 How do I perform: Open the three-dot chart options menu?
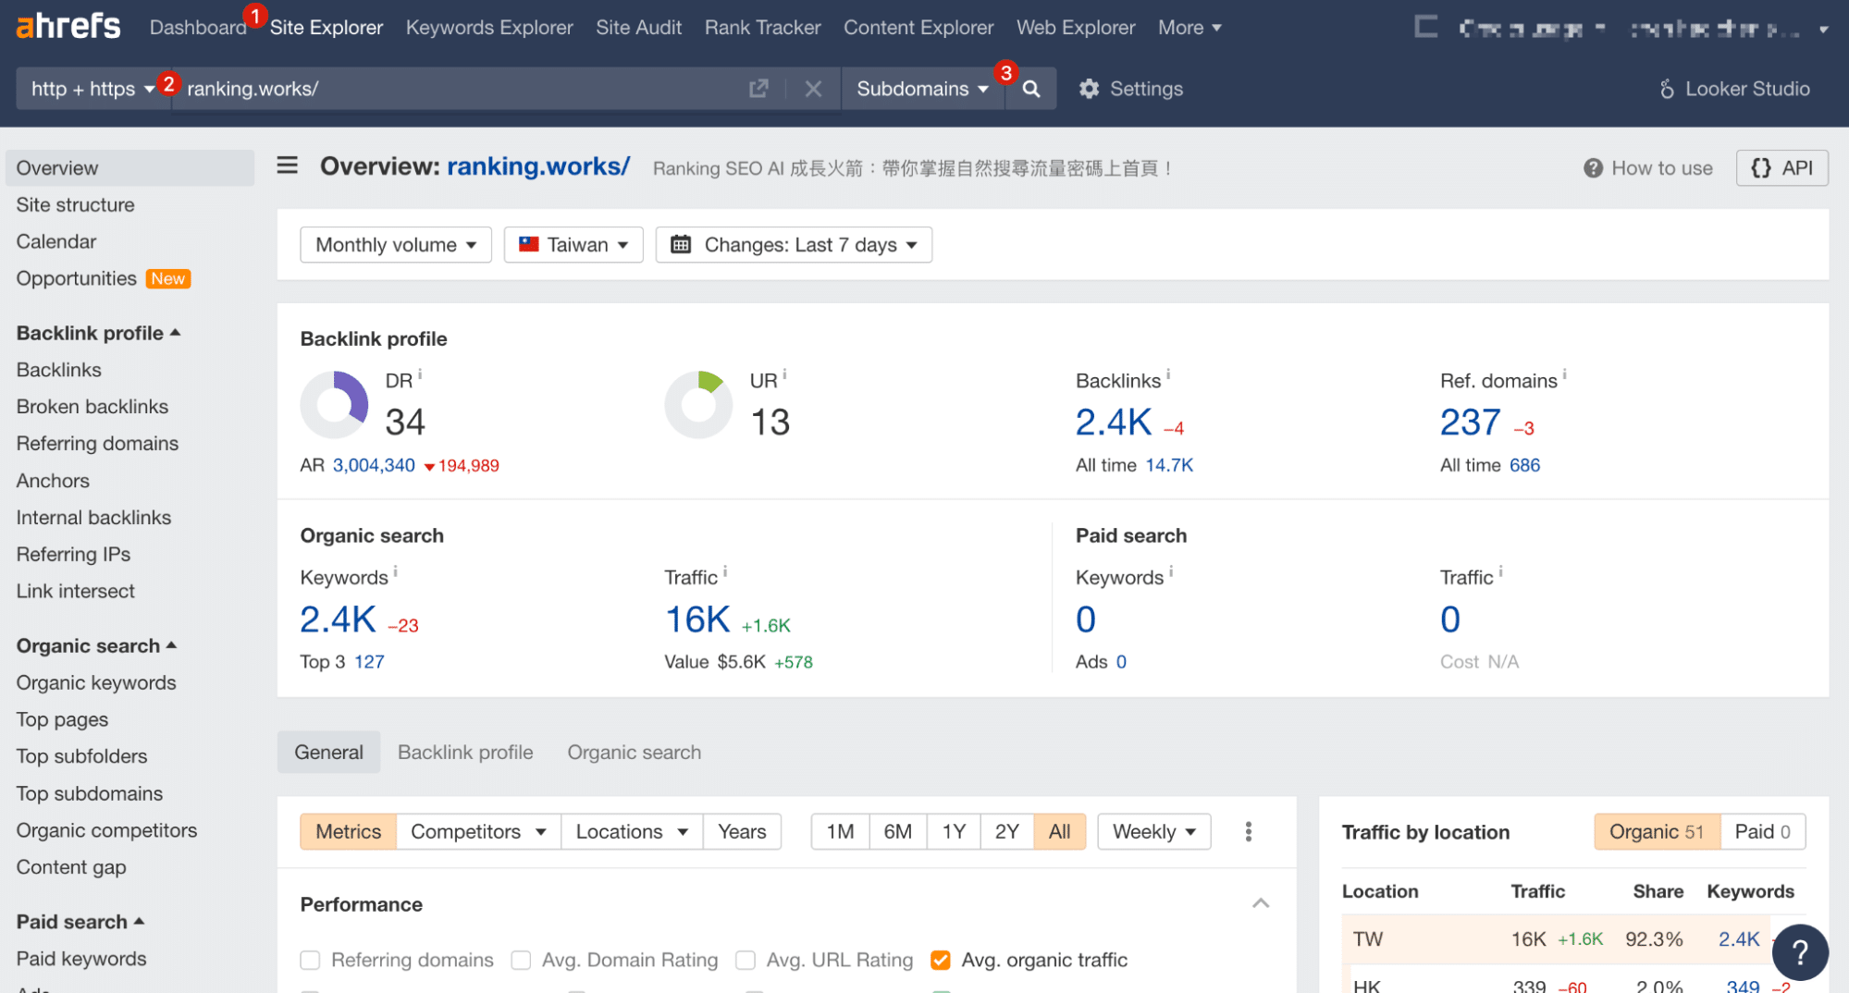point(1248,831)
